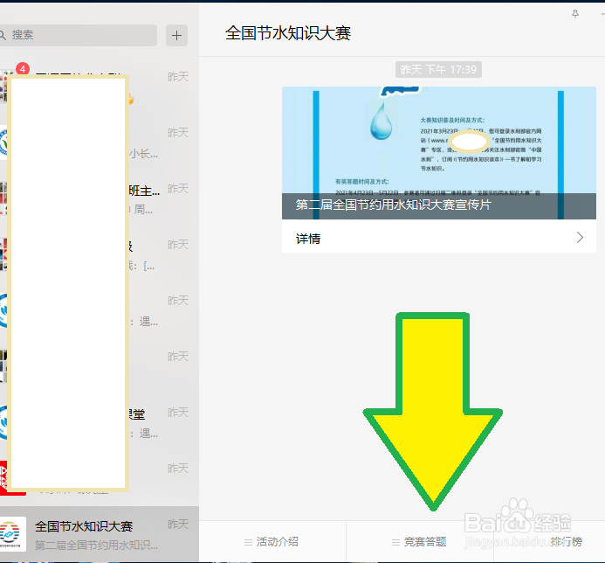
Task: Open the 排行榜 menu
Action: (566, 542)
